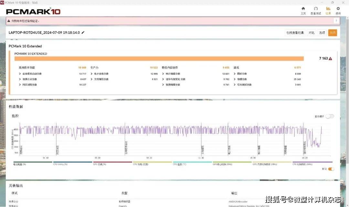Screen dimensions: 349x207
Task: Click the overall score 7 163
Action: 323,58
